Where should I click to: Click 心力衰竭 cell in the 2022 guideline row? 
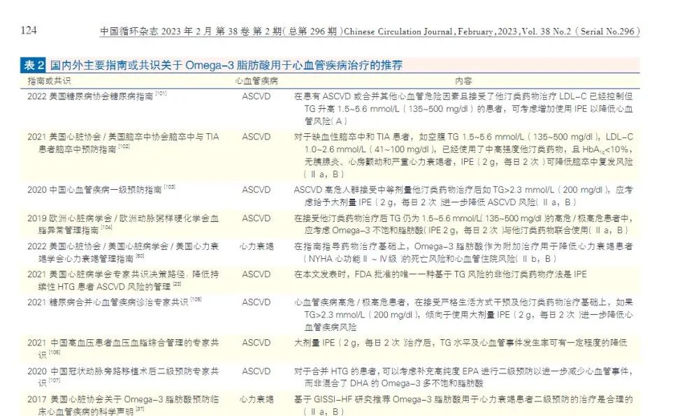pyautogui.click(x=256, y=246)
